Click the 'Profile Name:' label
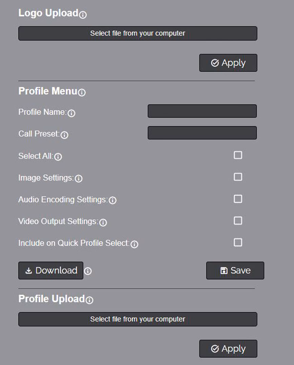294x365 pixels. click(42, 112)
